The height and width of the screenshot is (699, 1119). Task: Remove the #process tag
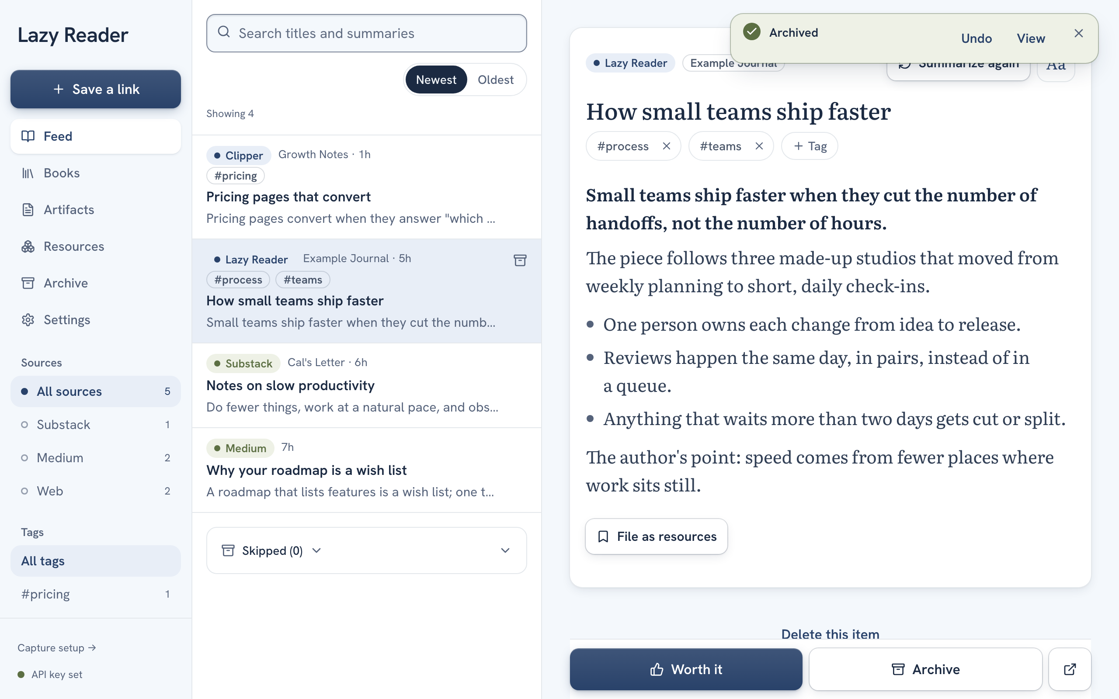666,146
